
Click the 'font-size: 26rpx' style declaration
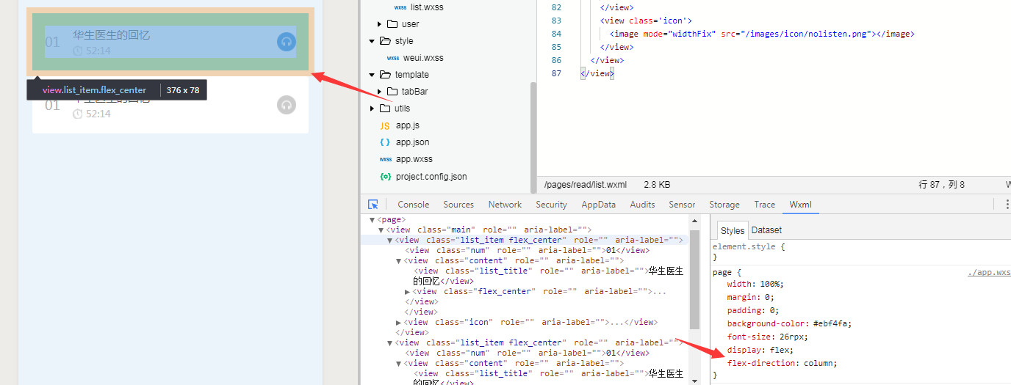coord(767,337)
